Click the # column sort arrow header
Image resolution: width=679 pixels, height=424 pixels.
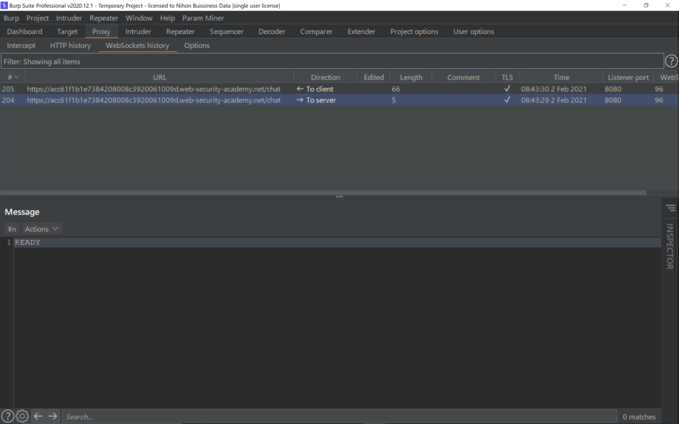[x=13, y=77]
